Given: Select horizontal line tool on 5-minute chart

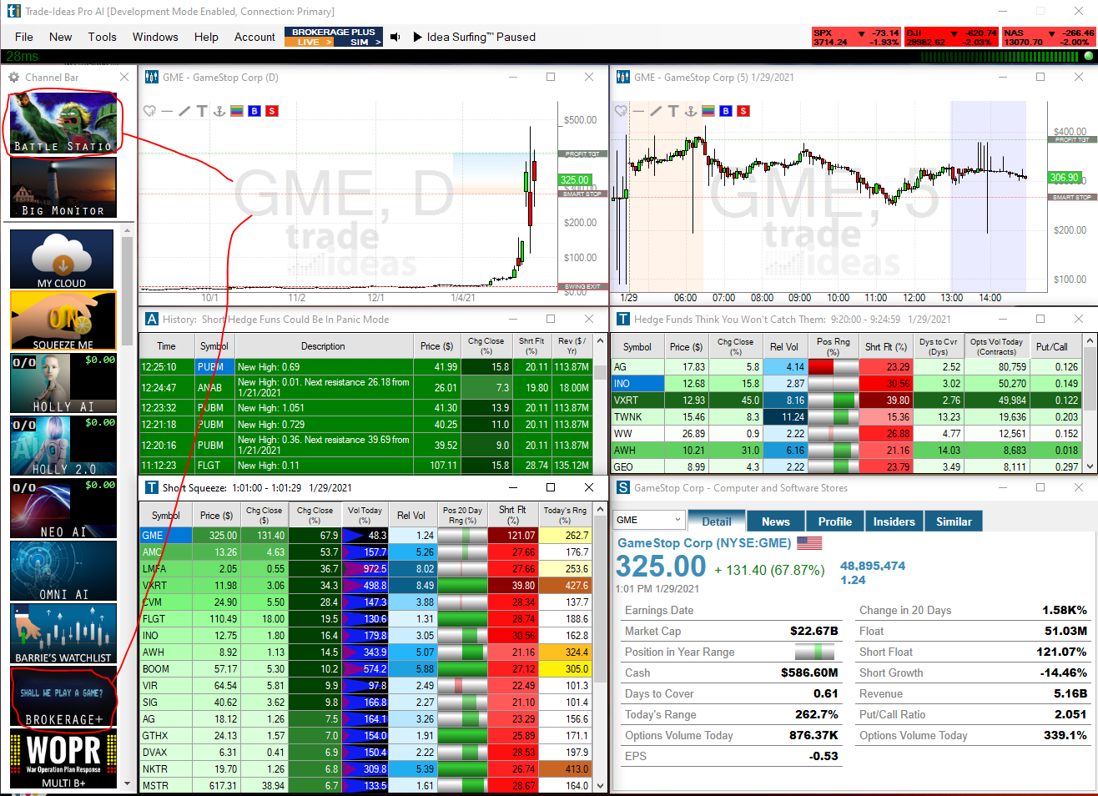Looking at the screenshot, I should [638, 111].
